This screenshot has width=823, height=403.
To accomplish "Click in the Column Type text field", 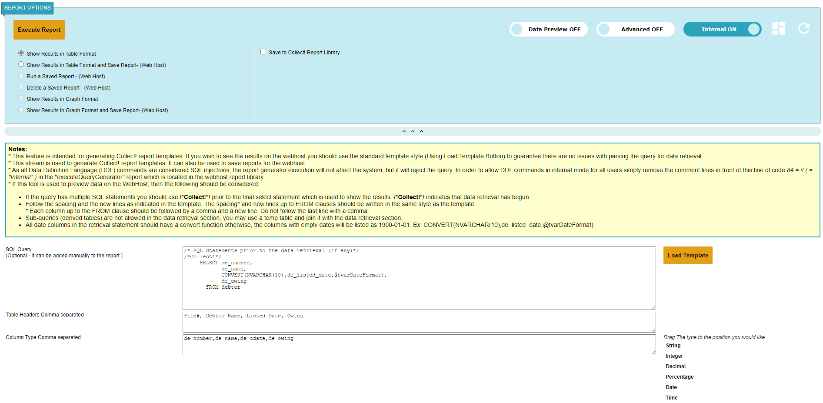I will [419, 345].
